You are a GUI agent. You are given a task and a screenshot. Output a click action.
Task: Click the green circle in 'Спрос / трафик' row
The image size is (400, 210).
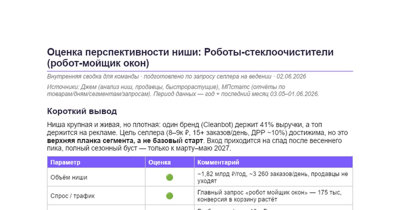169,196
